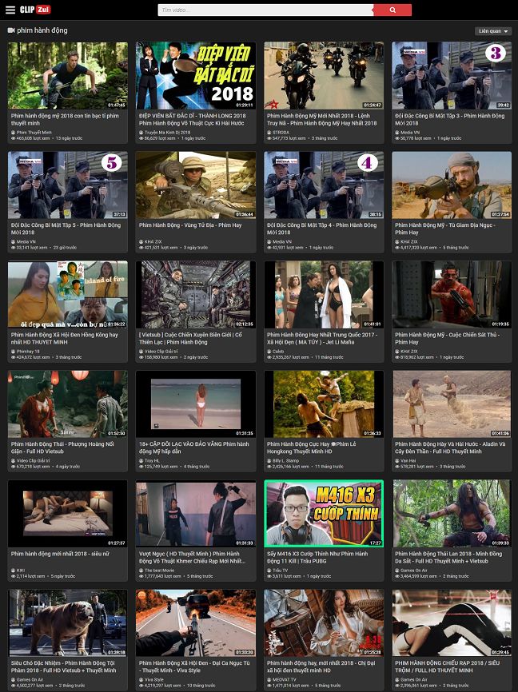Open thumbnail 'Đại Ca Ngục Tù' road scene
The image size is (518, 692).
(x=196, y=622)
